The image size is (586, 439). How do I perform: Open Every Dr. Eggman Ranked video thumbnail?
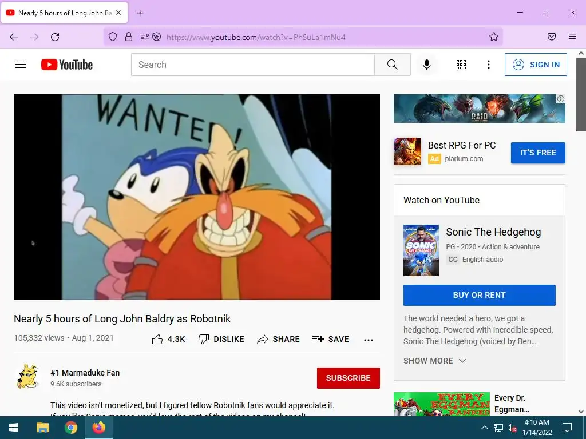441,404
